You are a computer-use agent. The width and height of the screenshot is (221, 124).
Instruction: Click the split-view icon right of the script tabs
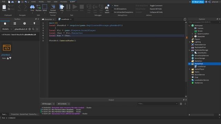pyautogui.click(x=185, y=19)
